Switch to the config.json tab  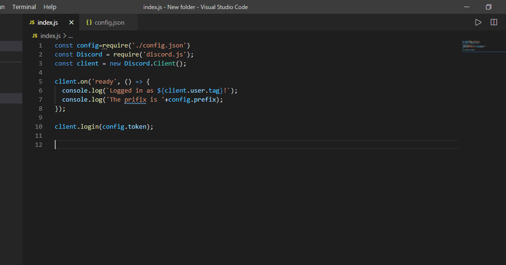(x=109, y=22)
